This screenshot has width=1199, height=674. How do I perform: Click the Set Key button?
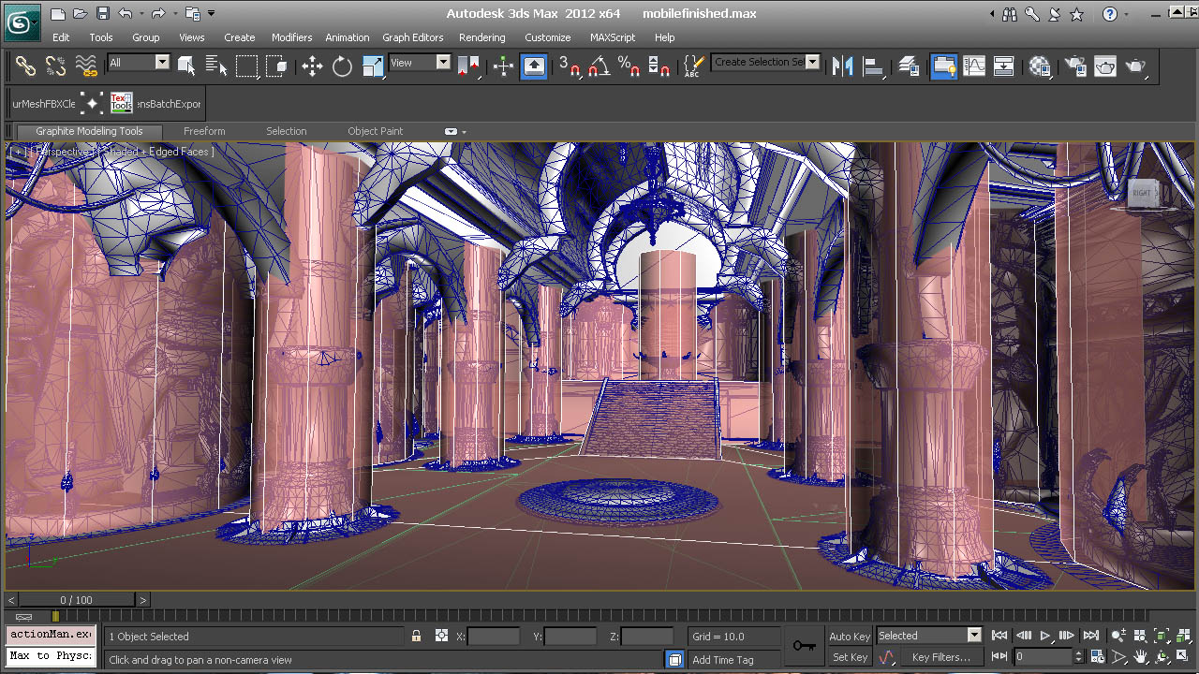(x=850, y=657)
